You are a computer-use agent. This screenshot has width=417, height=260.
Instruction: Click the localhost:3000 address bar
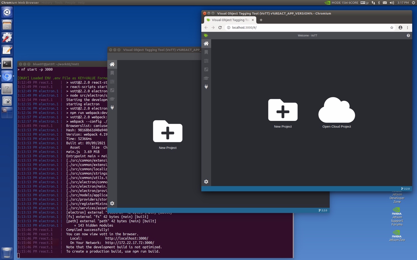(x=310, y=28)
